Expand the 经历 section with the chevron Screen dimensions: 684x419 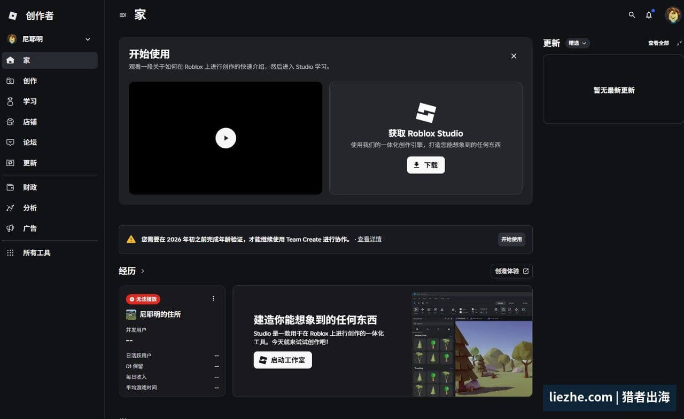(143, 271)
